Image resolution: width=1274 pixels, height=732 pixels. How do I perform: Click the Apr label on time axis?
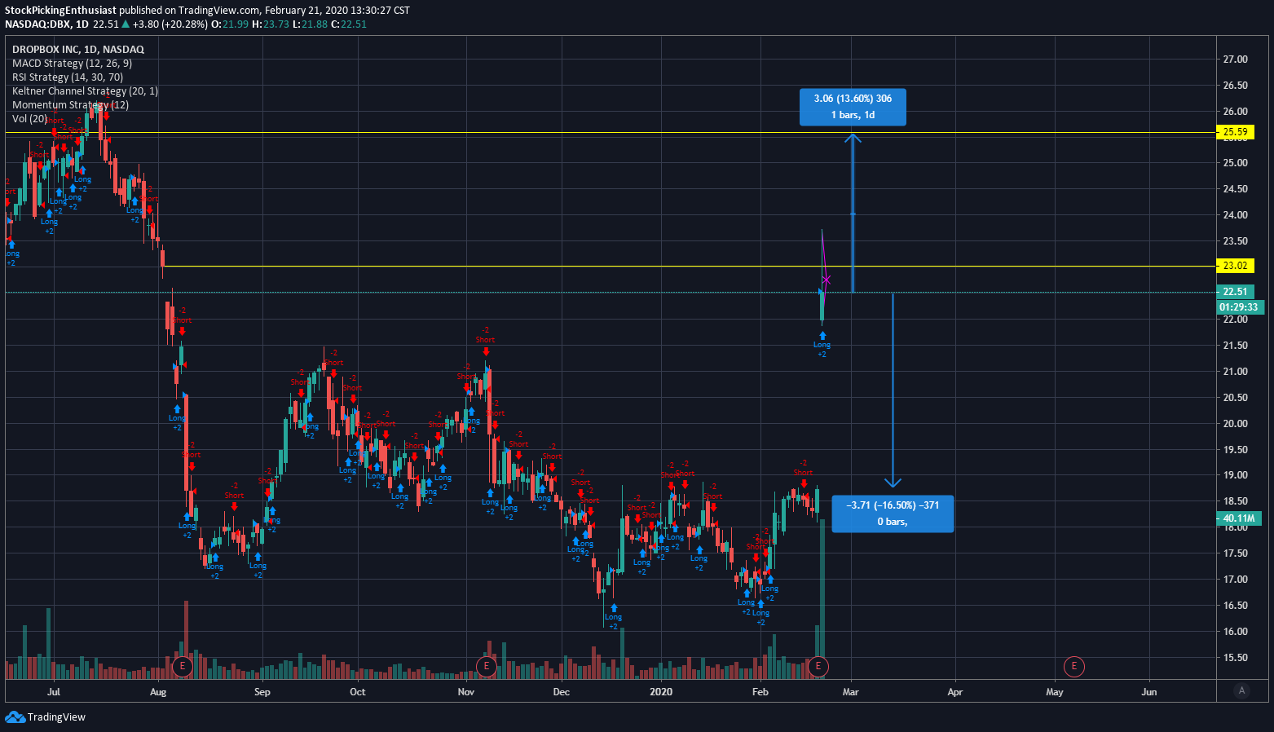point(955,692)
